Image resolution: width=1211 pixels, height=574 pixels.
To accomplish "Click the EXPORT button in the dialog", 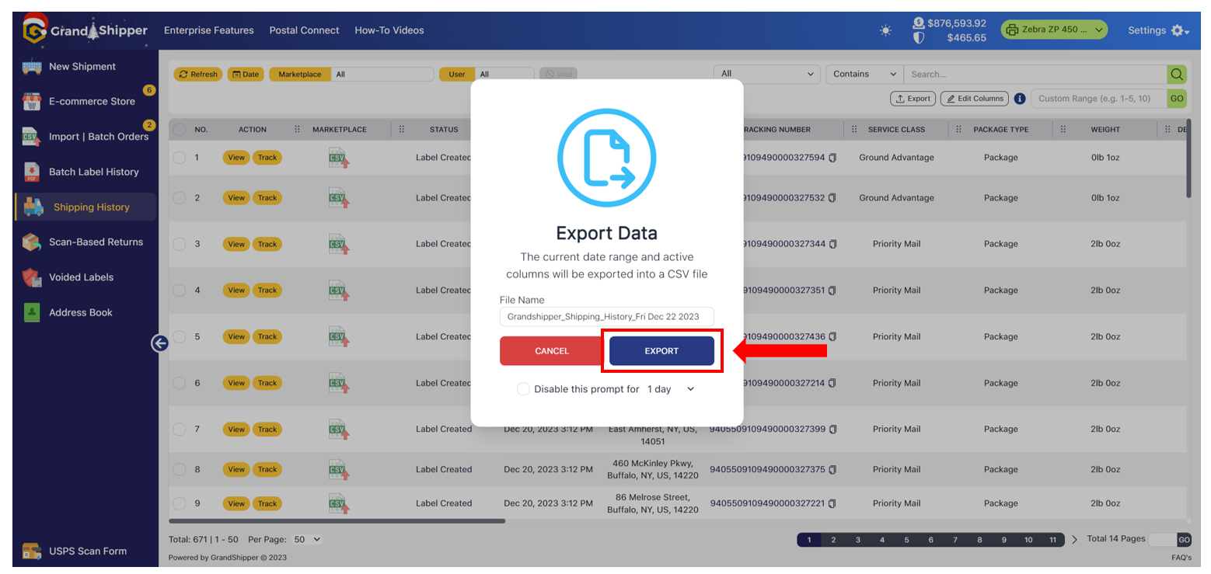I will pyautogui.click(x=661, y=351).
